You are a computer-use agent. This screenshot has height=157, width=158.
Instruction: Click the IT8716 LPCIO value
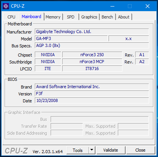(92, 68)
